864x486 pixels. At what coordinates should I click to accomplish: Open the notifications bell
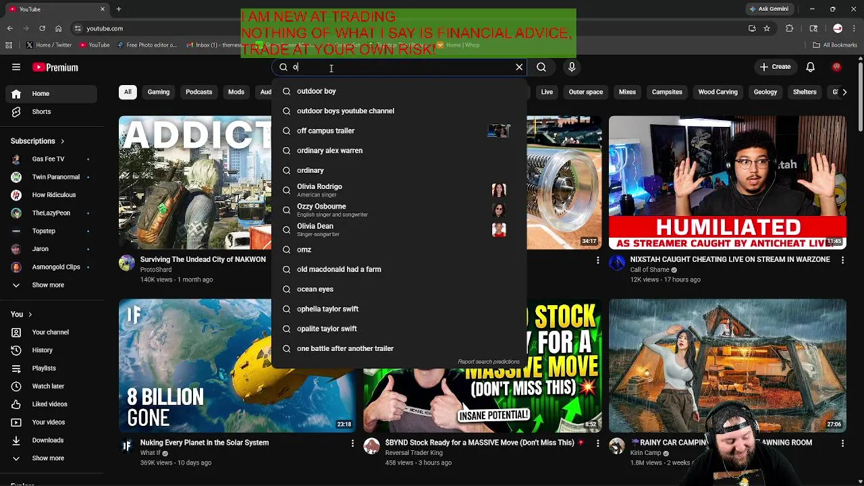(810, 67)
